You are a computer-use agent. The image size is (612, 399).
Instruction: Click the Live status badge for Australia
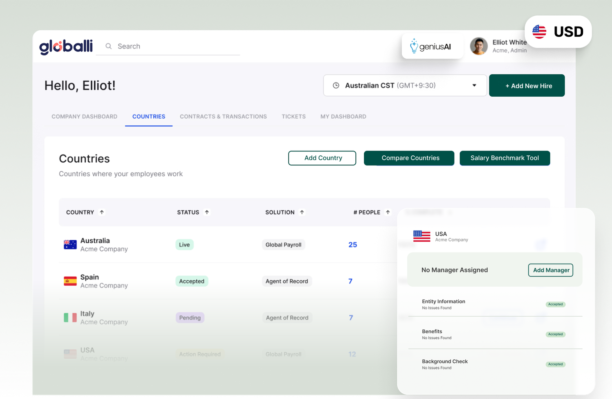coord(184,245)
